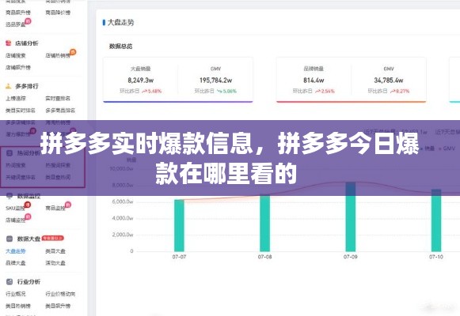Toggle the GMV legend in the chart
460x316 pixels.
[447, 149]
